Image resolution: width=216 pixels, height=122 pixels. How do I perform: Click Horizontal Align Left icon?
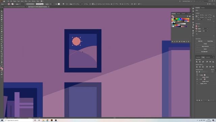click(197, 62)
